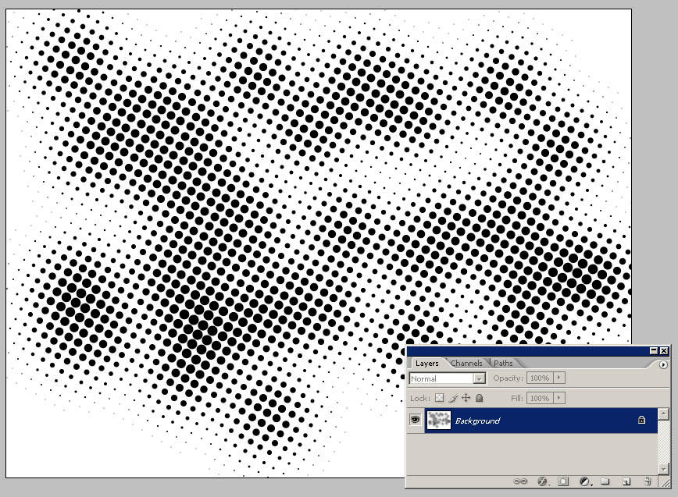Select the Background layer name

click(477, 421)
